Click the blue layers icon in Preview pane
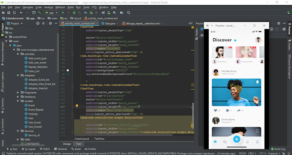Screen dimensions: 292x155 click(x=202, y=29)
